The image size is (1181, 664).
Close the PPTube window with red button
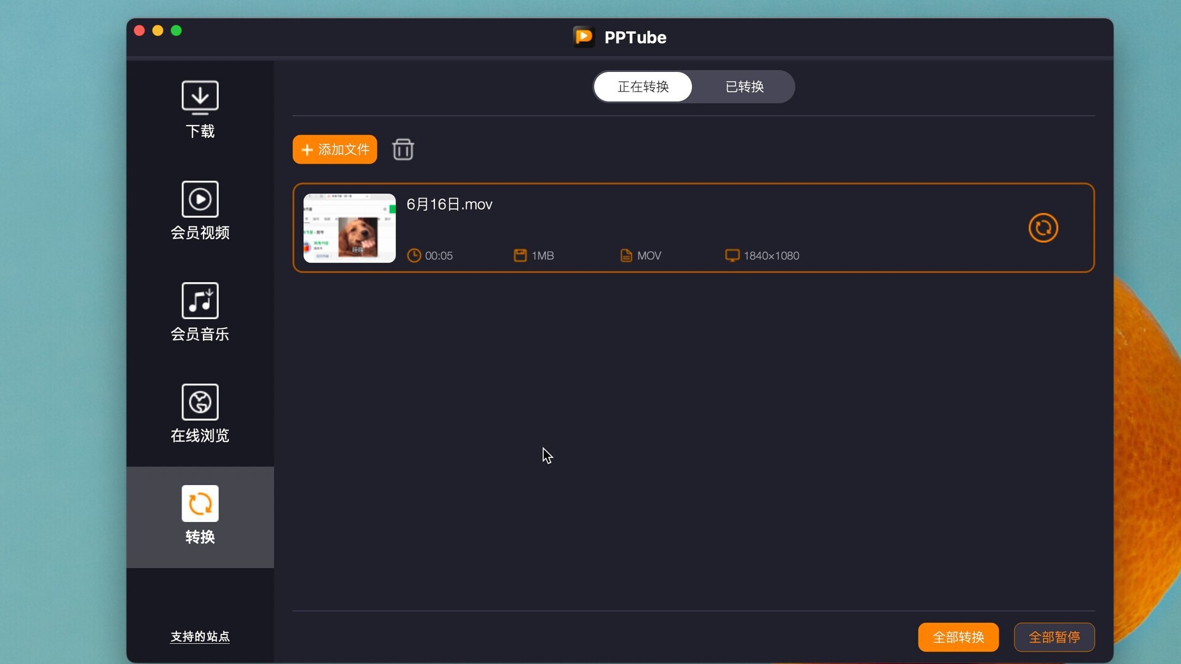point(140,31)
